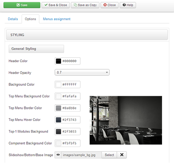This screenshot has width=174, height=163.
Task: Open the Menus assignment tab
Action: pyautogui.click(x=57, y=19)
